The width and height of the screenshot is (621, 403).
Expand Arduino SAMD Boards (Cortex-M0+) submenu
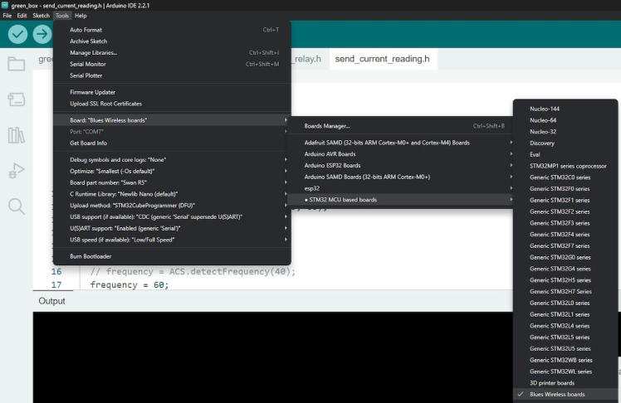click(400, 177)
